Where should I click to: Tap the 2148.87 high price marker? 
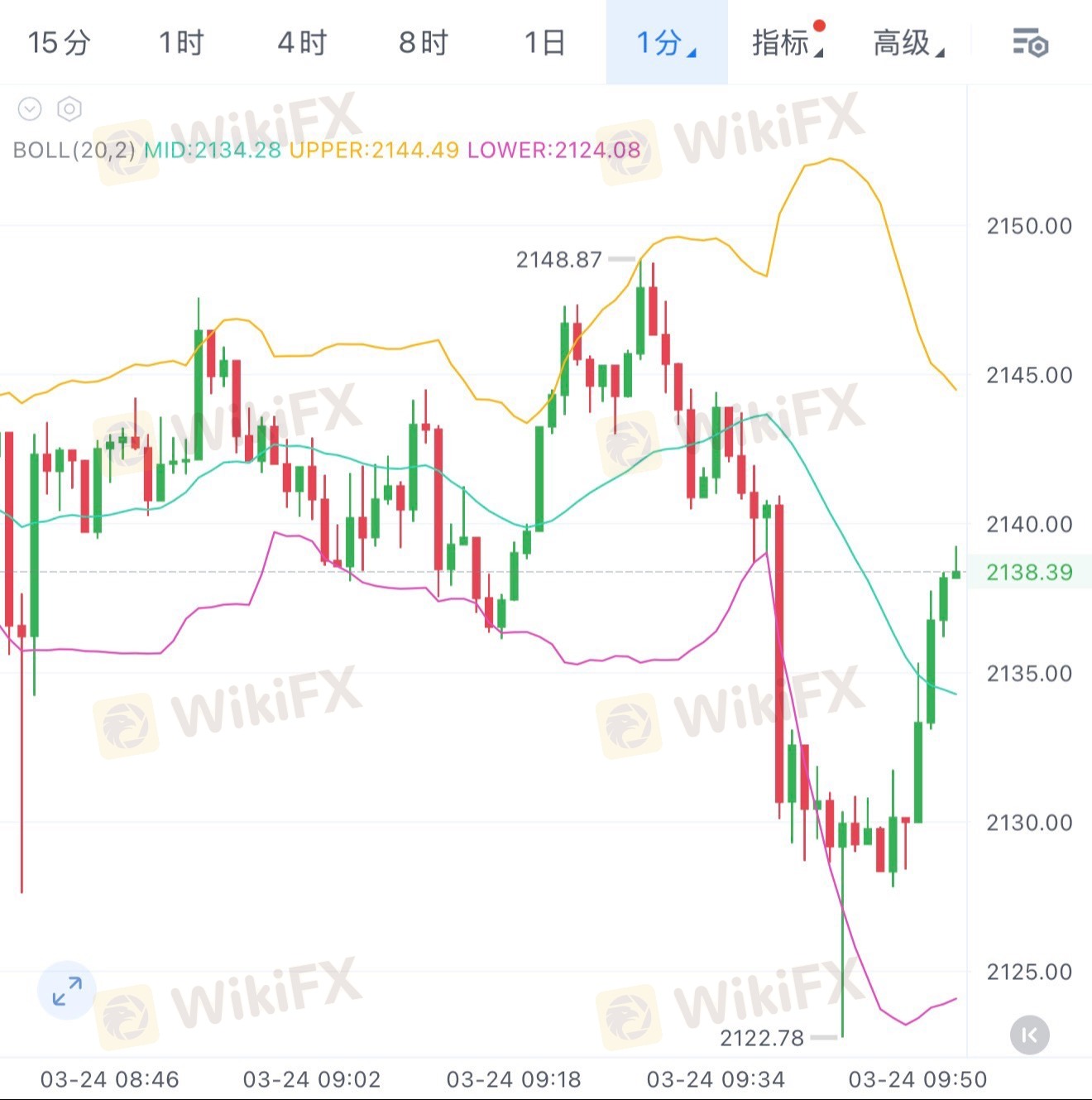coord(559,260)
